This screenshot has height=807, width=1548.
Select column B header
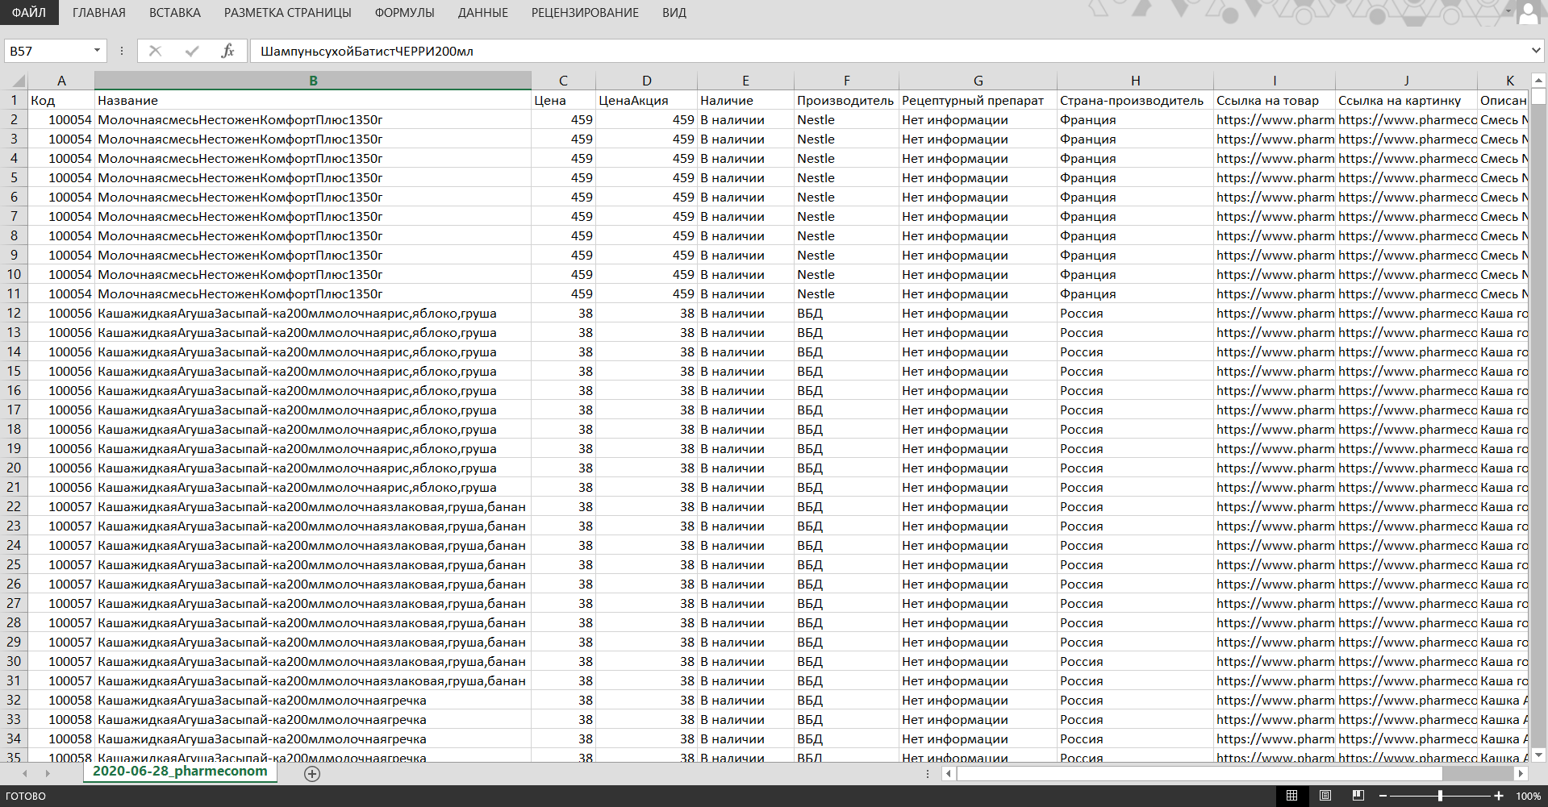(x=313, y=81)
